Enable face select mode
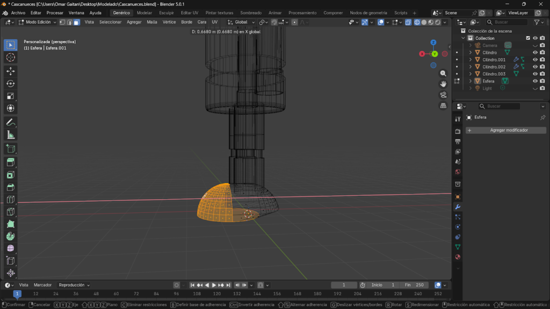The width and height of the screenshot is (550, 309). point(76,22)
